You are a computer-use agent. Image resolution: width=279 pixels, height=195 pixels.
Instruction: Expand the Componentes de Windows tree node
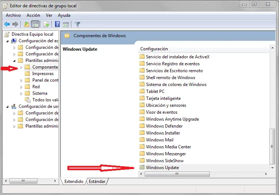(21, 67)
